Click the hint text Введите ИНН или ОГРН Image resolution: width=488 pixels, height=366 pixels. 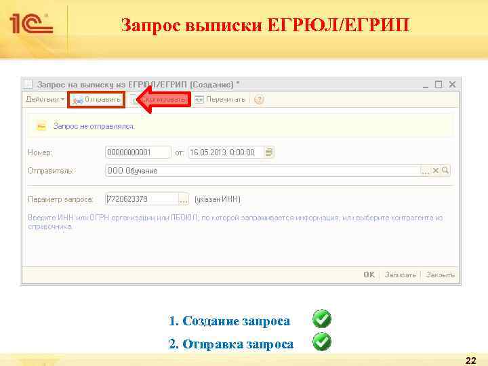point(235,222)
